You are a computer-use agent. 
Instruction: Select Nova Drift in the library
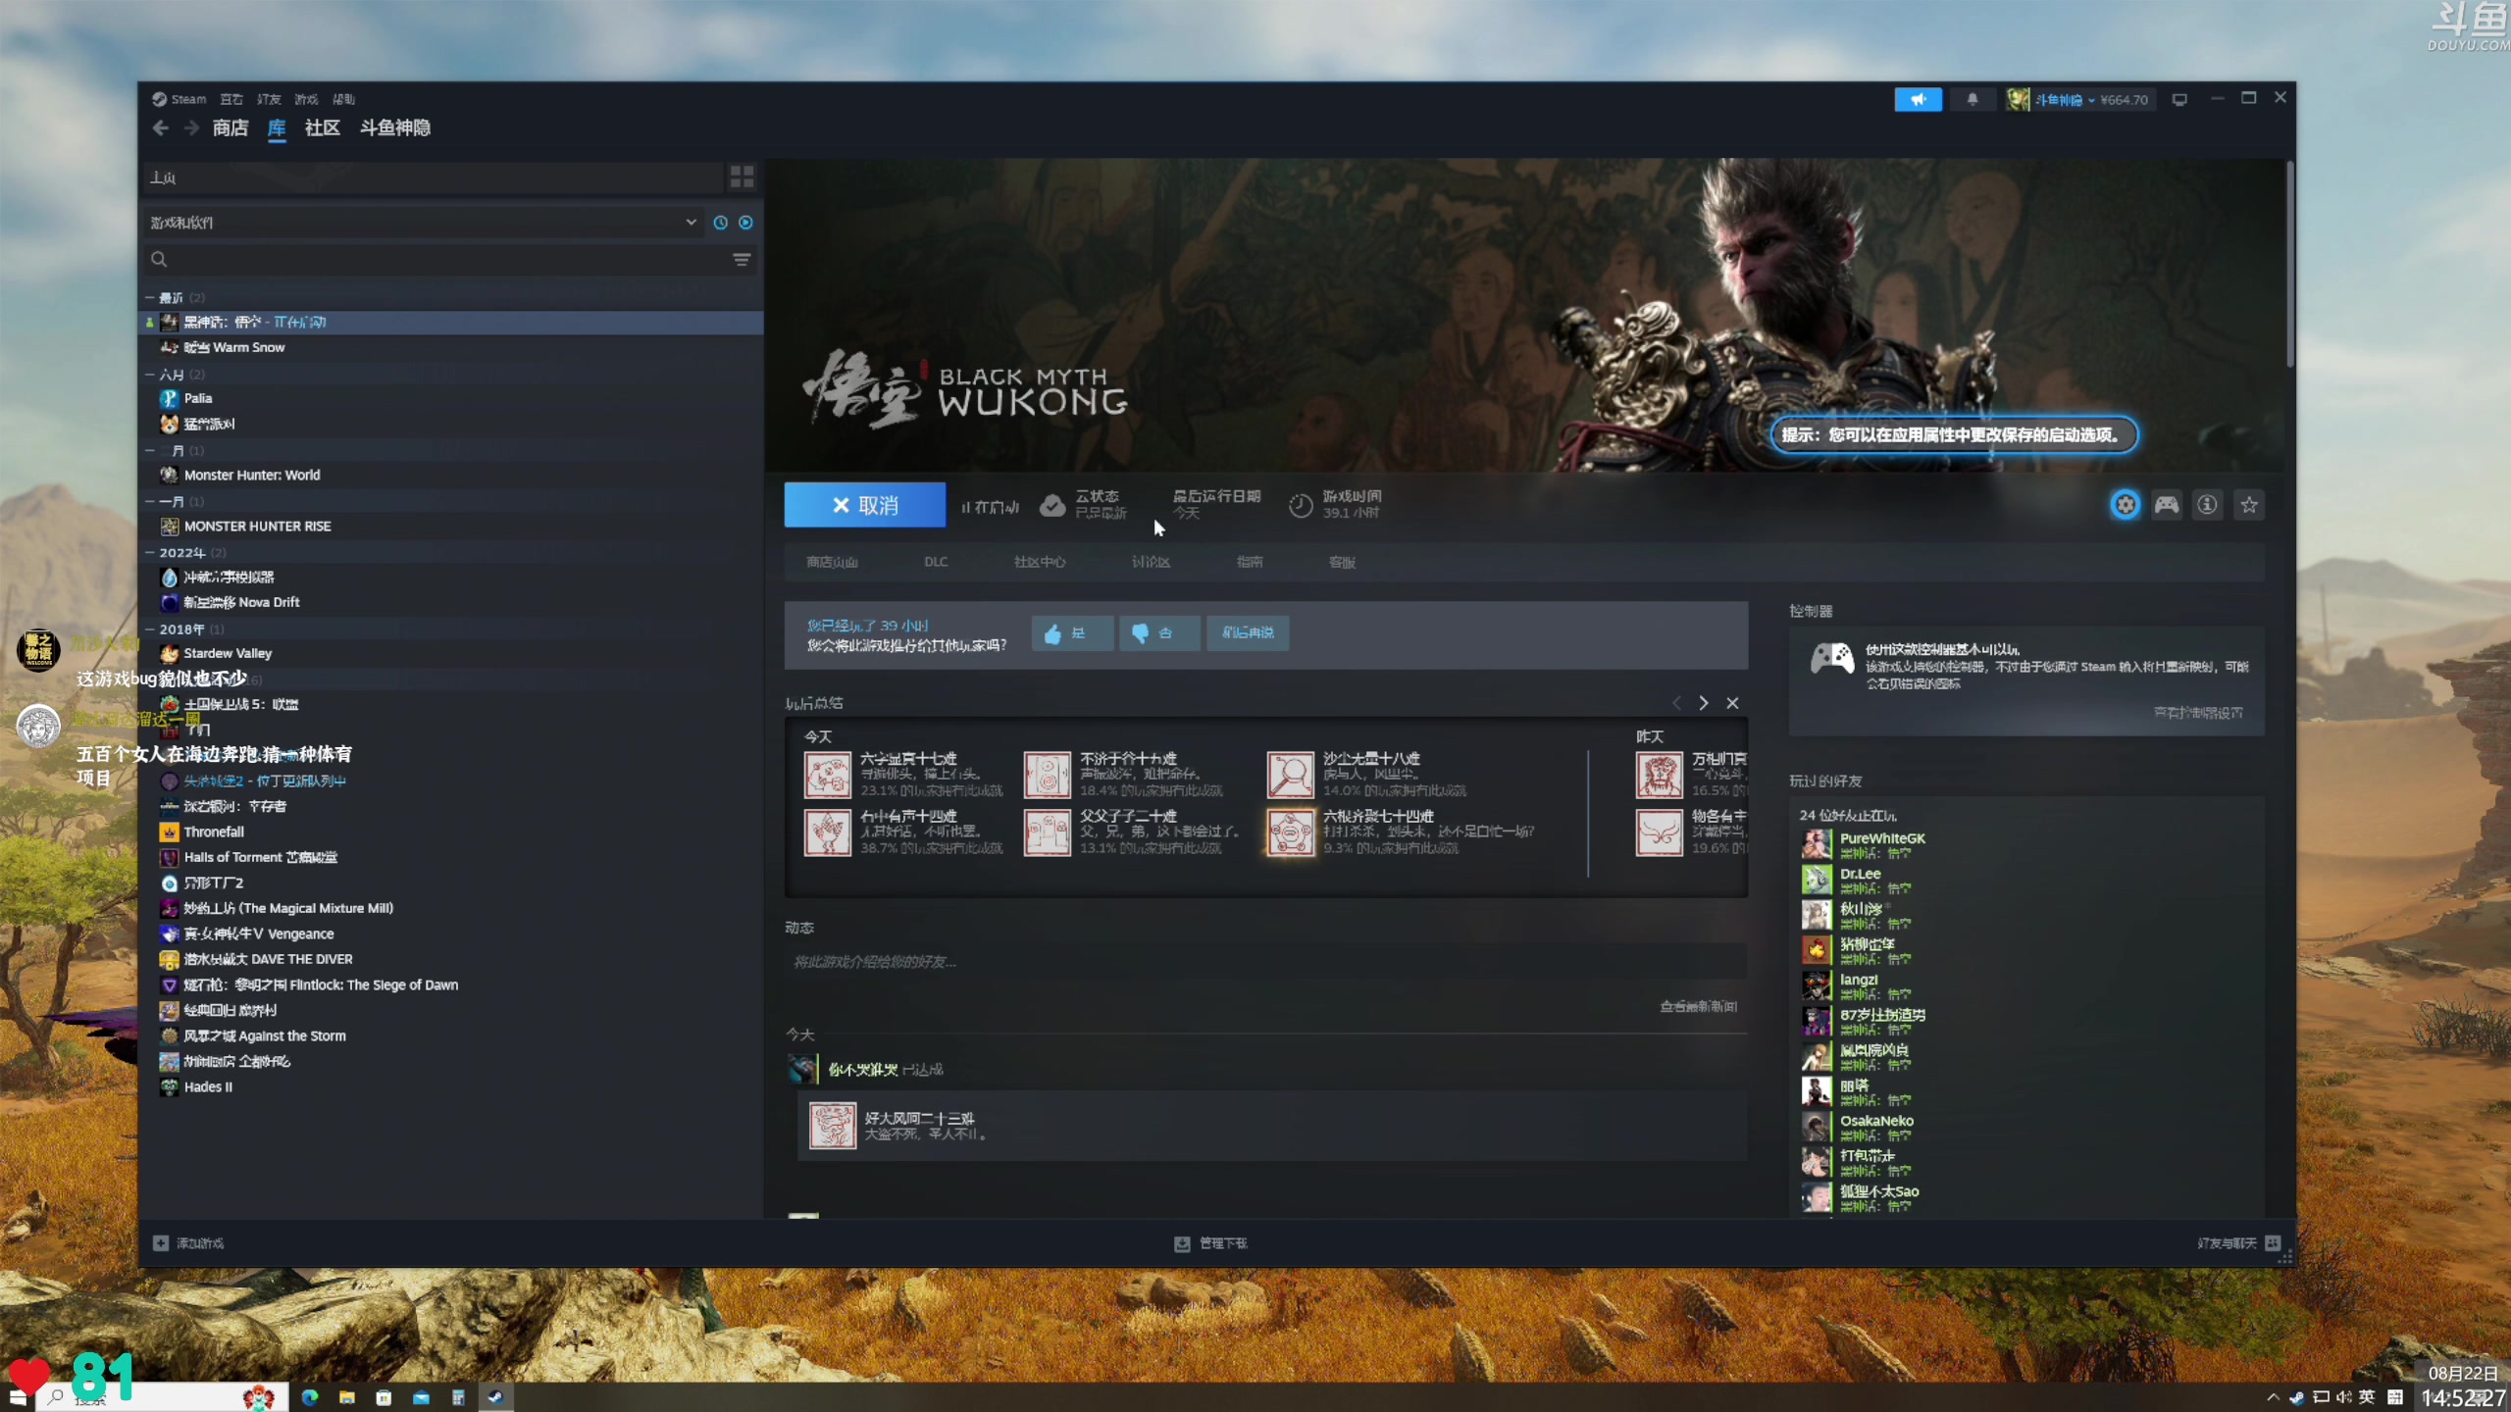point(450,602)
